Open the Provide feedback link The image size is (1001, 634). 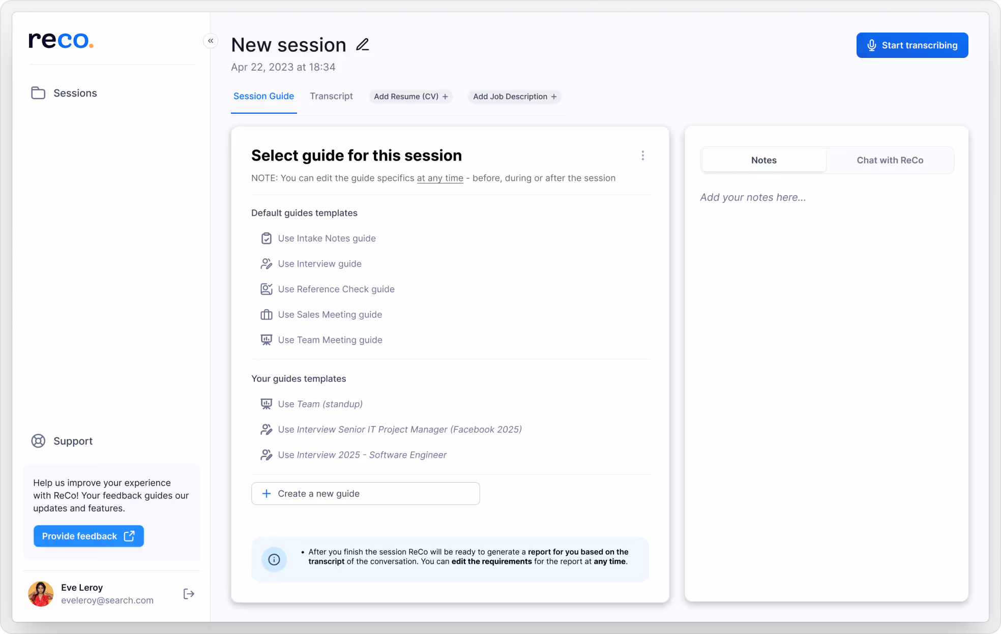point(89,536)
